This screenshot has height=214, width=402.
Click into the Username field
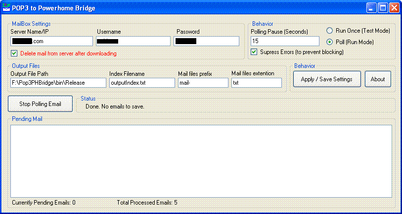pyautogui.click(x=134, y=41)
